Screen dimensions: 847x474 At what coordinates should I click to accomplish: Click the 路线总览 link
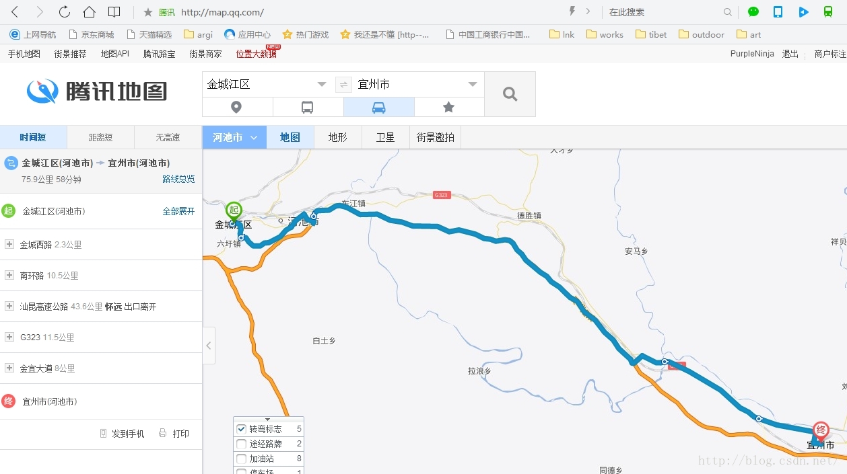(178, 179)
